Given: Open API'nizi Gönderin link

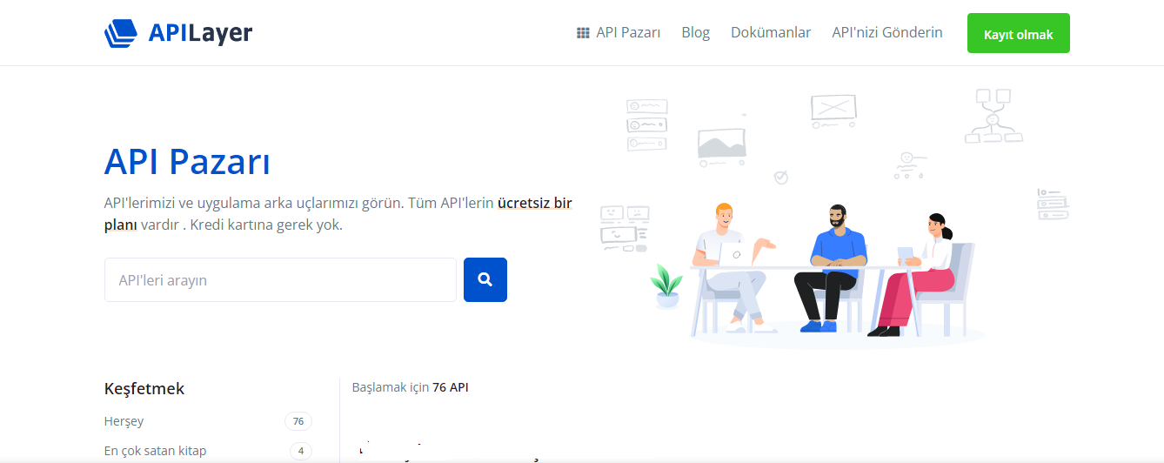Looking at the screenshot, I should [887, 33].
